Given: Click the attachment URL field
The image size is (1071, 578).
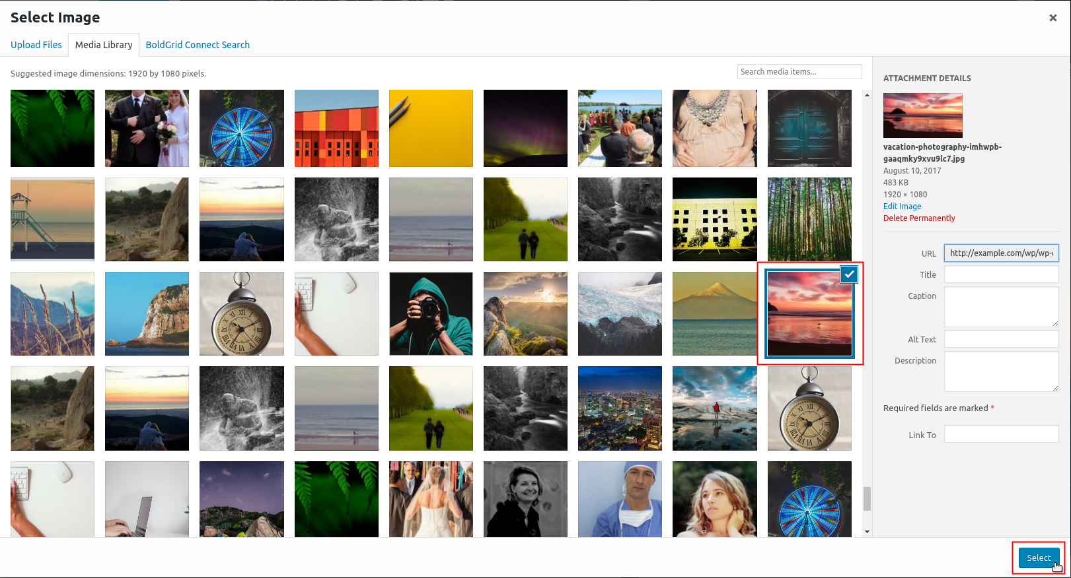Looking at the screenshot, I should (x=1001, y=253).
